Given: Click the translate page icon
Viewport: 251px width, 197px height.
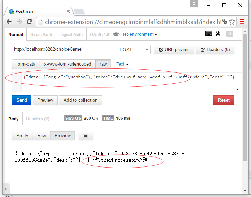Looking at the screenshot, I should click(225, 22).
